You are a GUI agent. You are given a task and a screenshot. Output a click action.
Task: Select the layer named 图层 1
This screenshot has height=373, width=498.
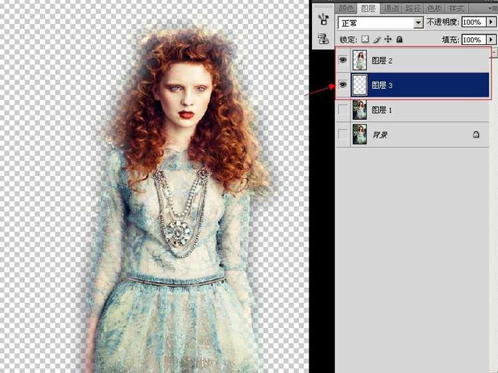pyautogui.click(x=412, y=110)
